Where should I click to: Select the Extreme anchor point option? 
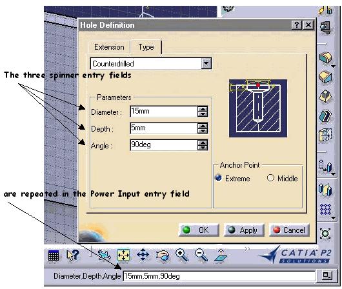(218, 178)
